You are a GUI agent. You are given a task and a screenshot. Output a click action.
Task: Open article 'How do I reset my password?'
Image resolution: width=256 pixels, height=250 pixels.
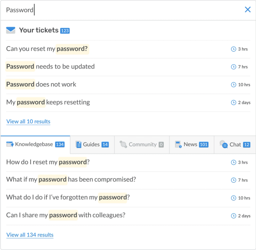point(48,162)
